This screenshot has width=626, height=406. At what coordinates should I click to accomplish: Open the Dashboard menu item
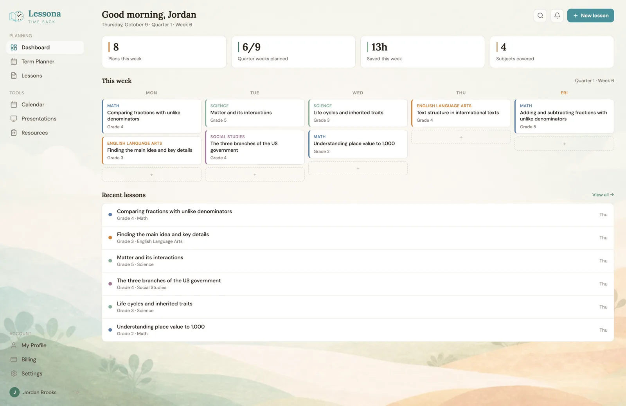pyautogui.click(x=45, y=47)
